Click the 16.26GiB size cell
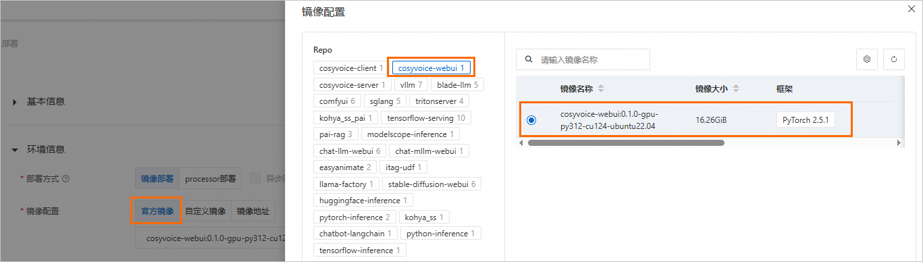The width and height of the screenshot is (923, 262). 711,120
